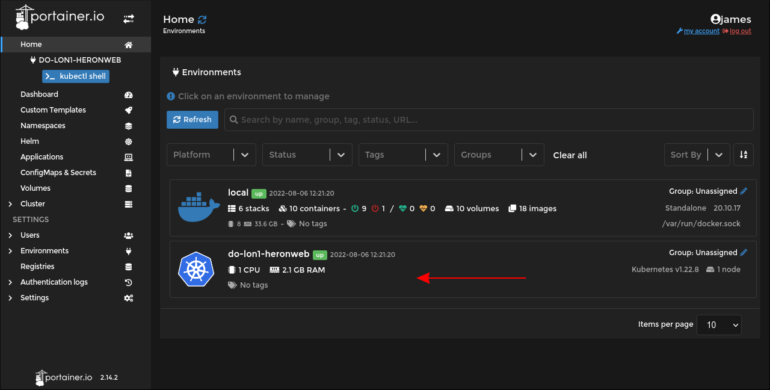
Task: Open the Tags filter dropdown
Action: tap(403, 155)
